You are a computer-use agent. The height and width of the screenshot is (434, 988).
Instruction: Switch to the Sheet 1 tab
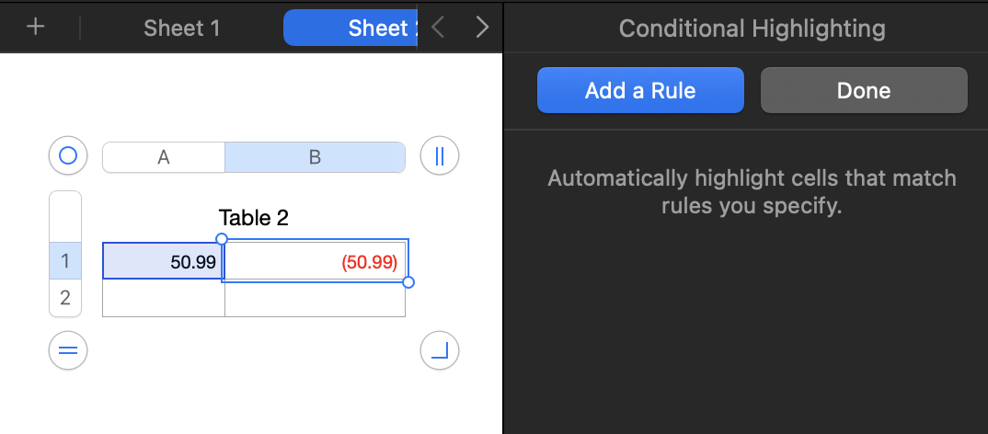(x=182, y=28)
